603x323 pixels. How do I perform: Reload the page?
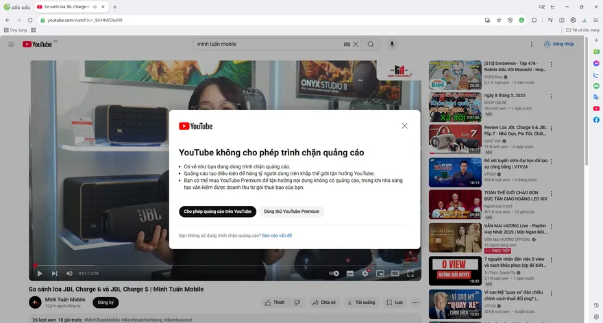30,20
